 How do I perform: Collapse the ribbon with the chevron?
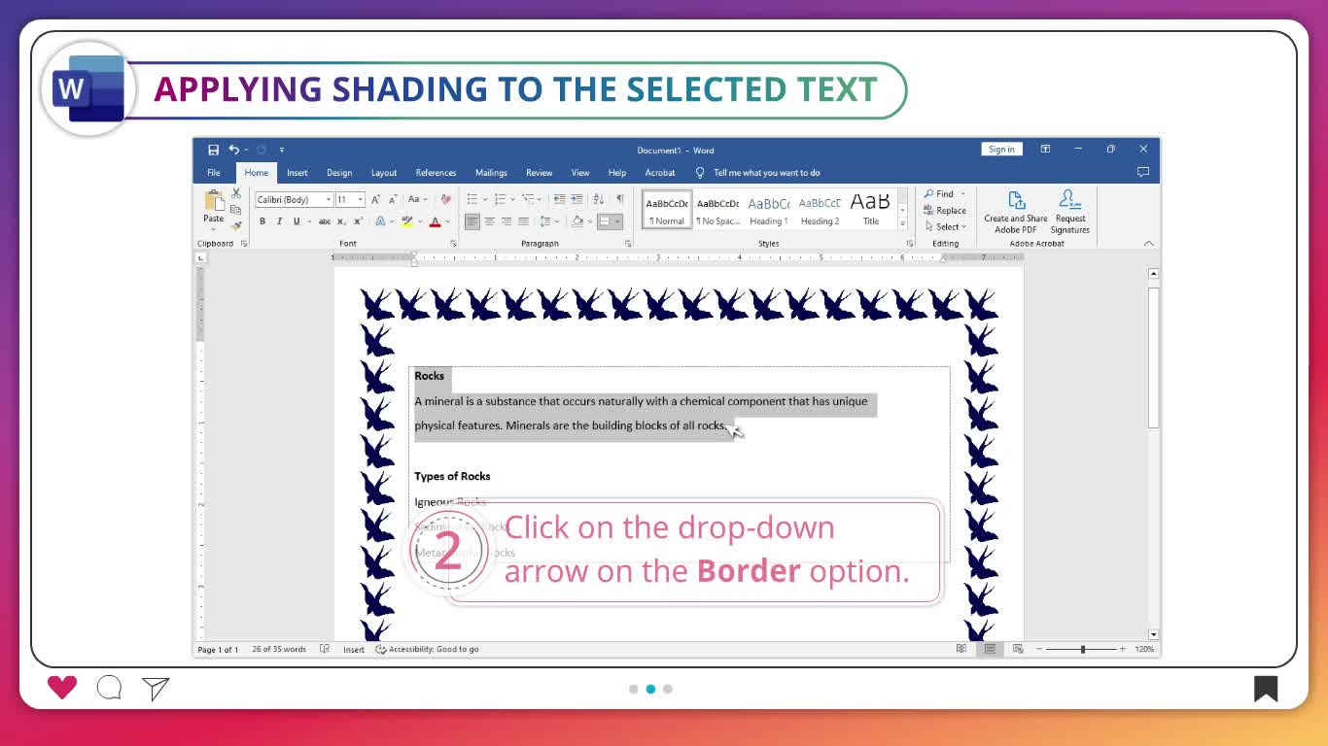tap(1148, 244)
